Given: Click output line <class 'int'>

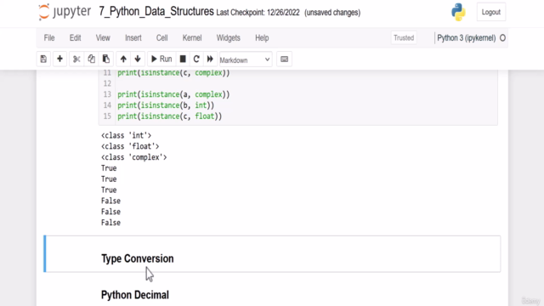Looking at the screenshot, I should tap(127, 135).
